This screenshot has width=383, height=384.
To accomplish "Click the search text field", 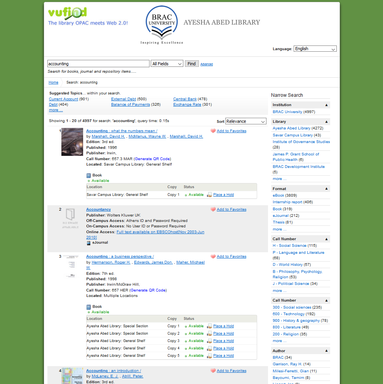I will click(98, 64).
